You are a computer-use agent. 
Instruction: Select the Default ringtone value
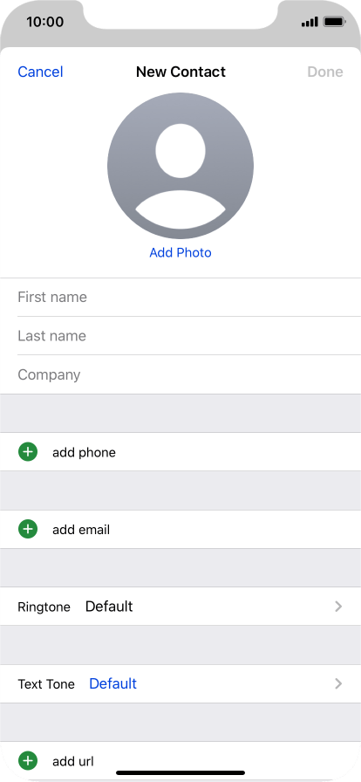tap(109, 607)
